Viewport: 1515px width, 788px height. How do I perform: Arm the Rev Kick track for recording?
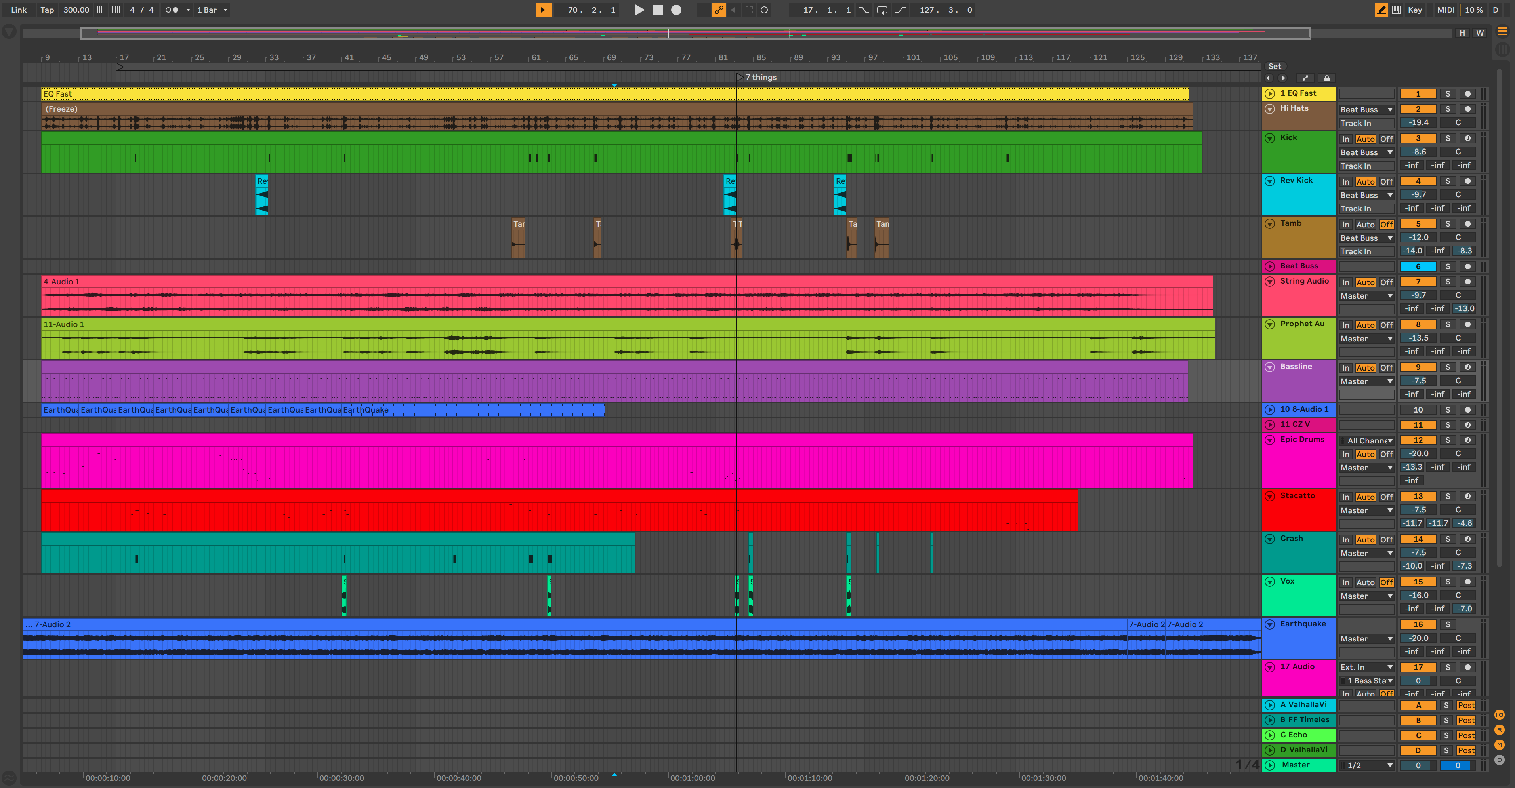point(1467,182)
